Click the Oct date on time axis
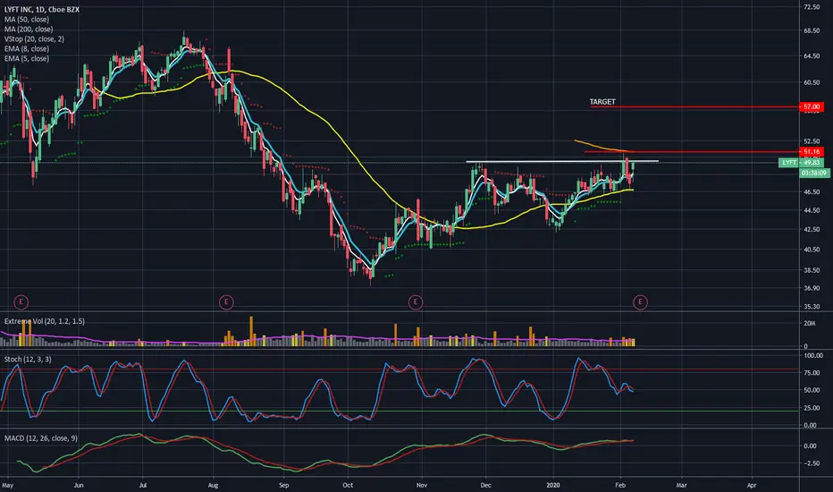Image resolution: width=833 pixels, height=492 pixels. [x=348, y=485]
